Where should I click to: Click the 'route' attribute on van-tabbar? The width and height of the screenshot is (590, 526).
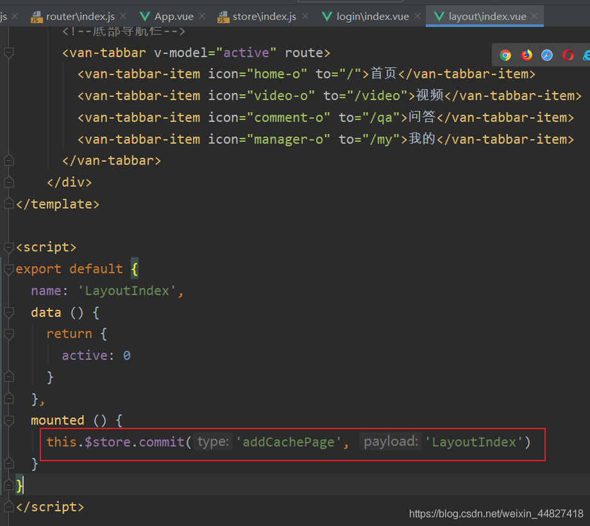[303, 53]
